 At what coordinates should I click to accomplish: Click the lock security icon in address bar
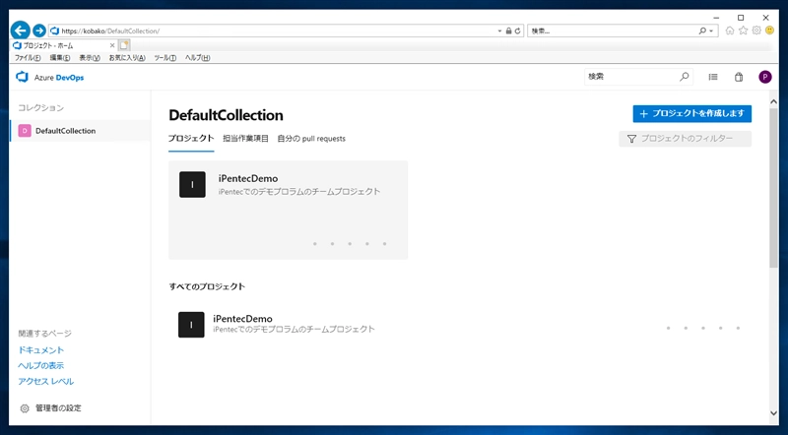[508, 31]
